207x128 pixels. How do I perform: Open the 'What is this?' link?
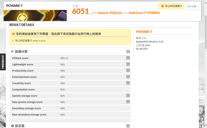[39, 41]
